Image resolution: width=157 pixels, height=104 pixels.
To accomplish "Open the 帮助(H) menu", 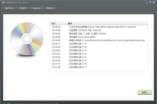I will 50,8.
